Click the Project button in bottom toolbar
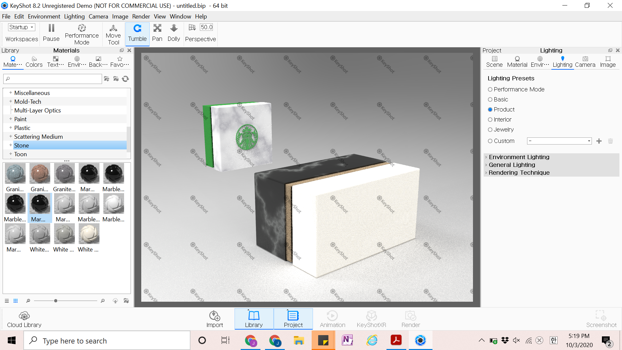Viewport: 622px width, 350px height. point(293,319)
